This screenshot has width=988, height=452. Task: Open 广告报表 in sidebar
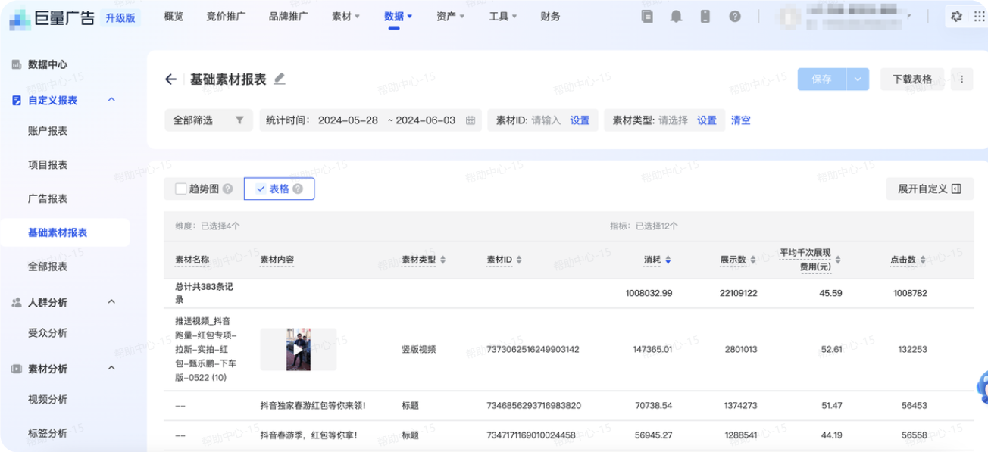tap(48, 199)
